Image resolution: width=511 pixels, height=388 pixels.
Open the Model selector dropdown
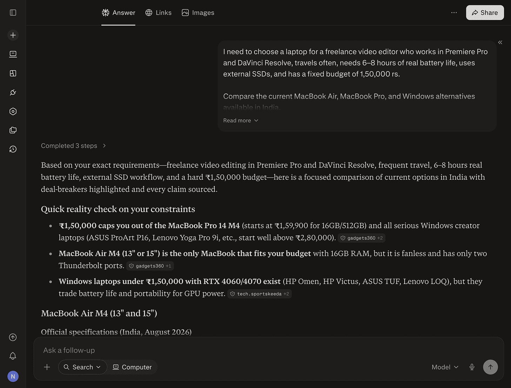pyautogui.click(x=445, y=367)
